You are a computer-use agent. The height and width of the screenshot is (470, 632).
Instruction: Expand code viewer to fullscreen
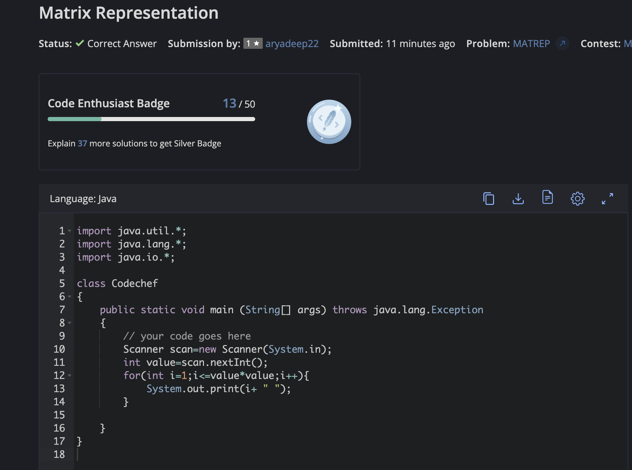[607, 199]
